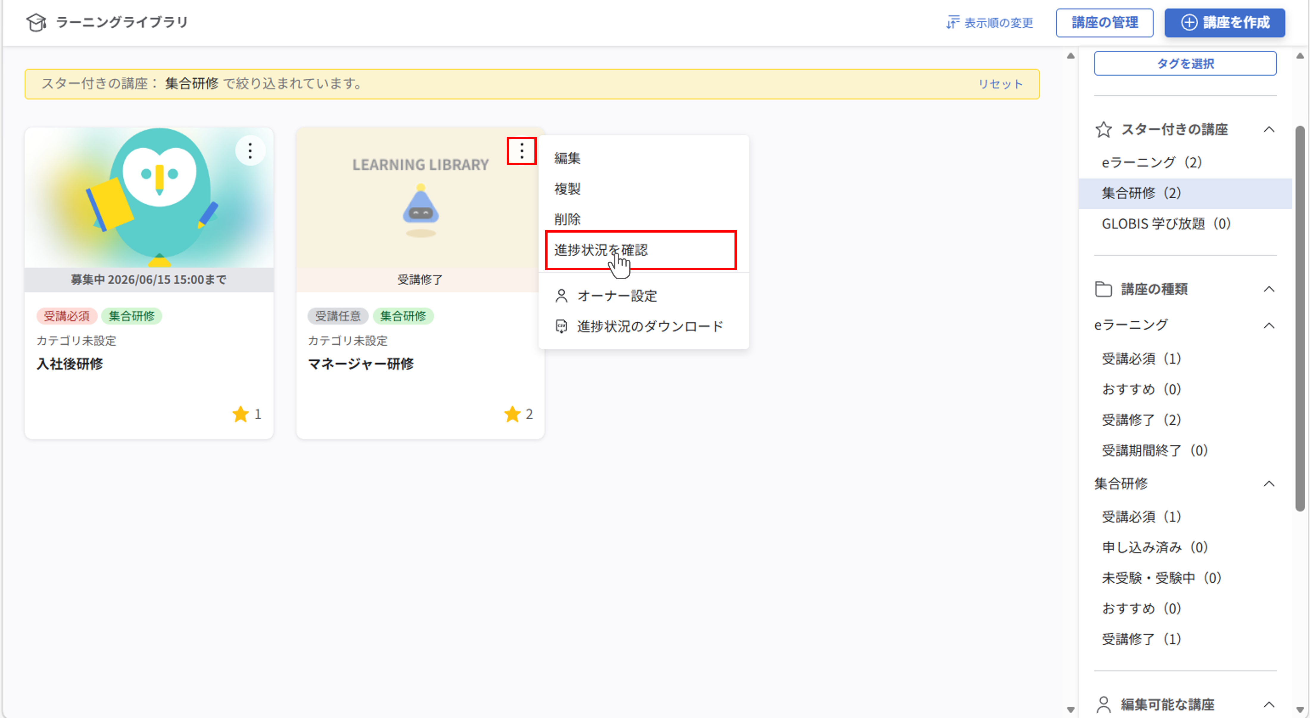Click 集合研修 tag on マネージャー研修 card
The image size is (1310, 718).
[x=403, y=316]
